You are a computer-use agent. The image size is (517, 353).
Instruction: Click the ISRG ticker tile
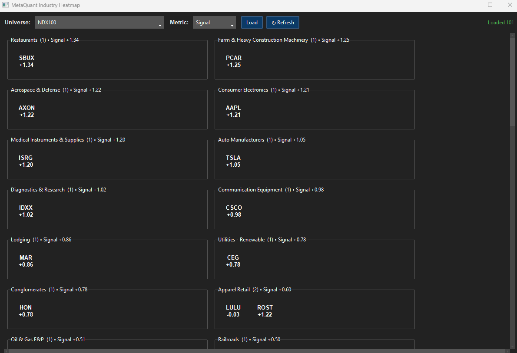26,161
